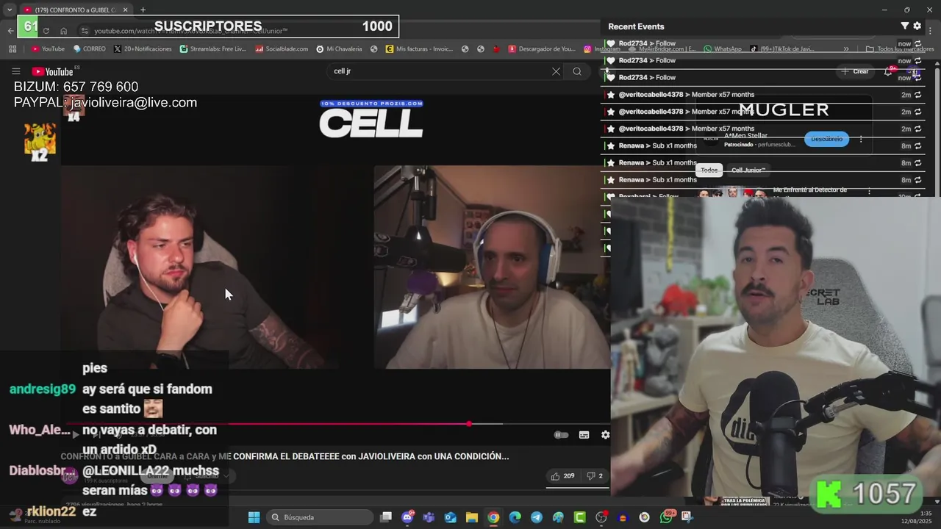
Task: Open the Socialblade.com bookmark
Action: (282, 49)
